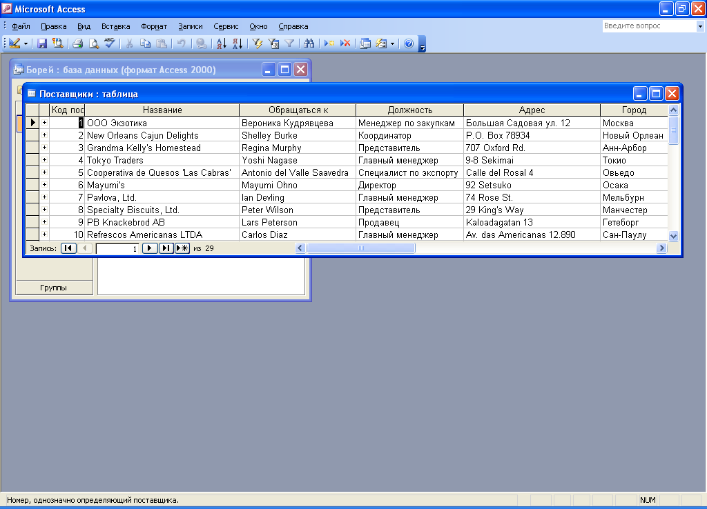Open the Окно menu

(x=258, y=26)
